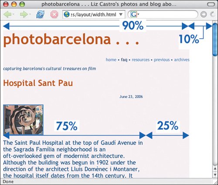Screen dimensions: 218x185
Task: Open the resources navigation link
Action: [140, 60]
